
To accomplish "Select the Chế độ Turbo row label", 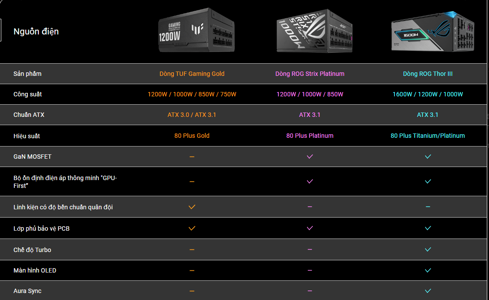I will point(32,250).
